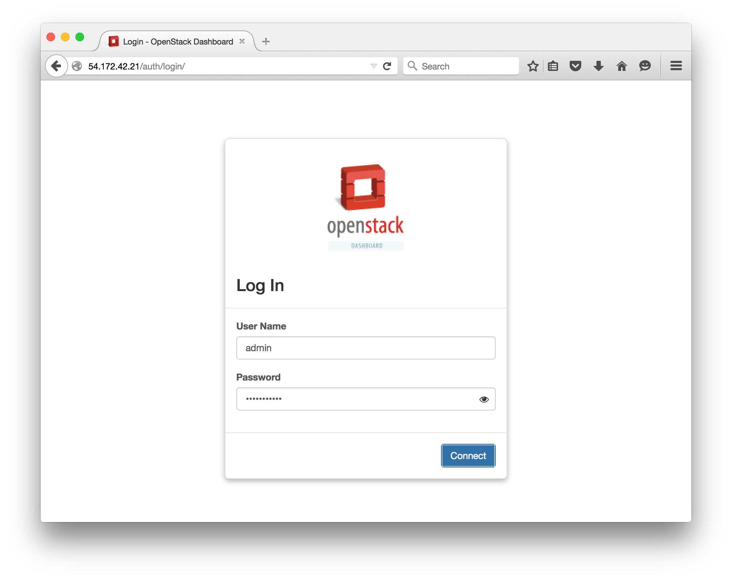Close the OpenStack Dashboard tab

click(242, 41)
